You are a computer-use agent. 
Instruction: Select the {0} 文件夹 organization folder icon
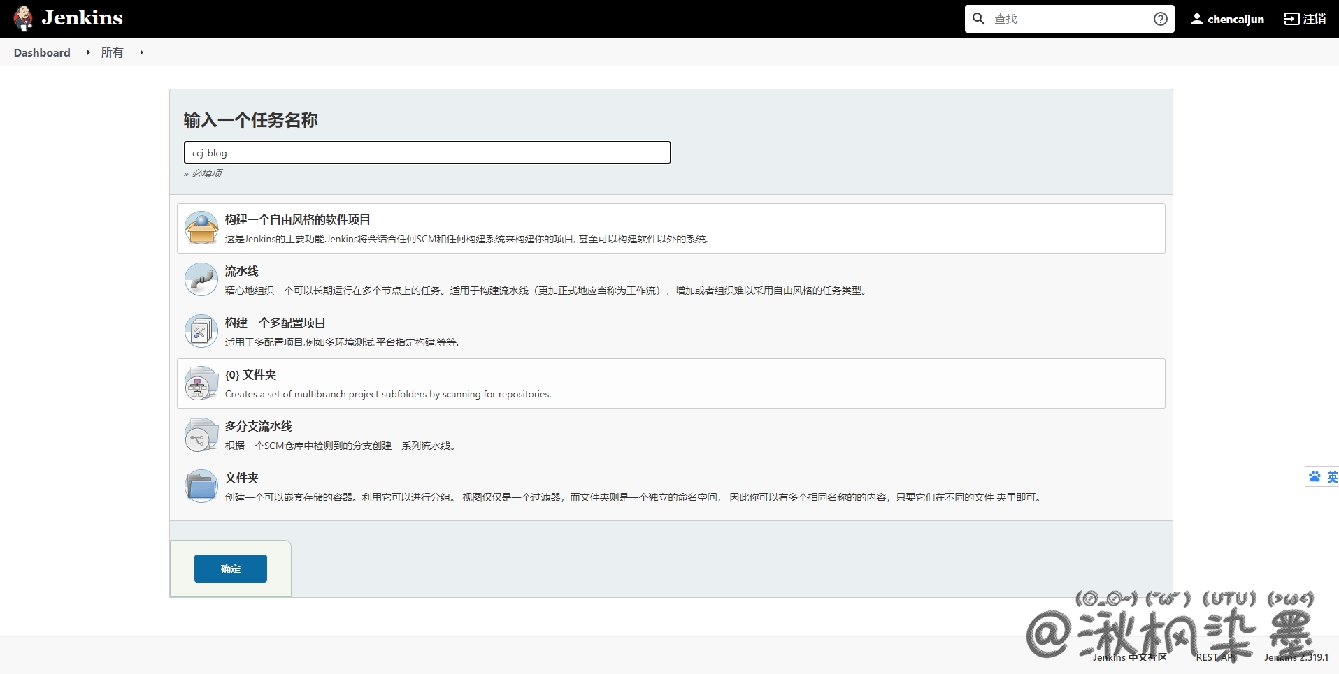coord(201,383)
